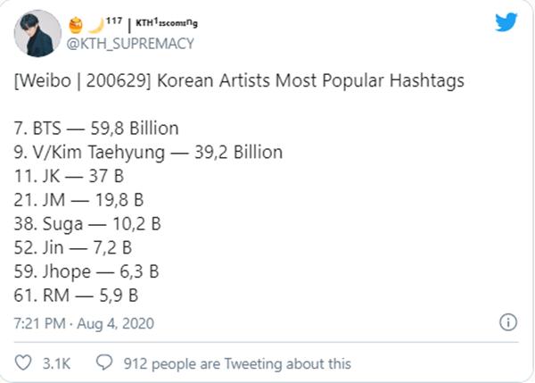Click the Twitter bird logo

[x=506, y=21]
